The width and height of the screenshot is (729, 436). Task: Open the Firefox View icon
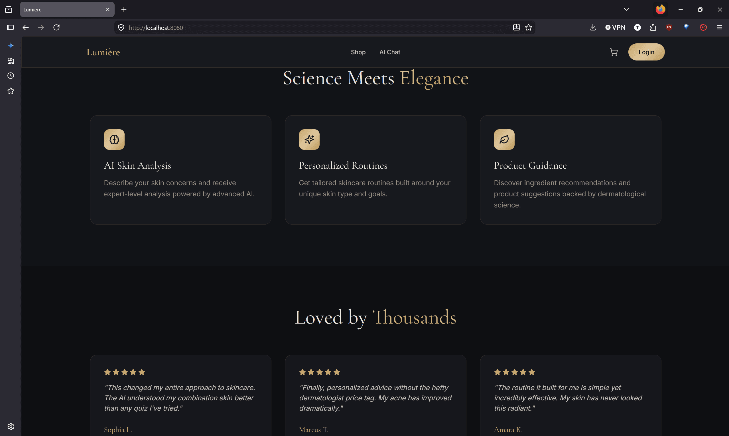(x=9, y=10)
